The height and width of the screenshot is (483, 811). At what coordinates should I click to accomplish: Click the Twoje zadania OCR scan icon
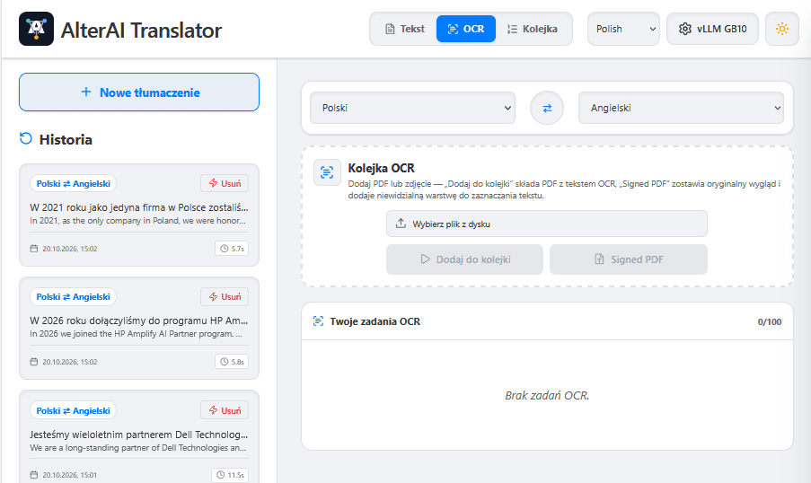coord(318,321)
